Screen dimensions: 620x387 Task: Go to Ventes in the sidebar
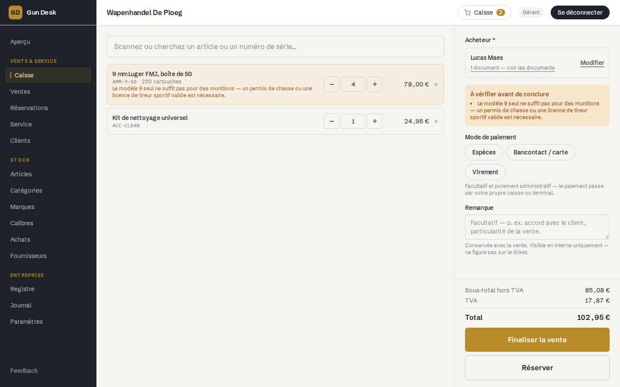(48, 92)
